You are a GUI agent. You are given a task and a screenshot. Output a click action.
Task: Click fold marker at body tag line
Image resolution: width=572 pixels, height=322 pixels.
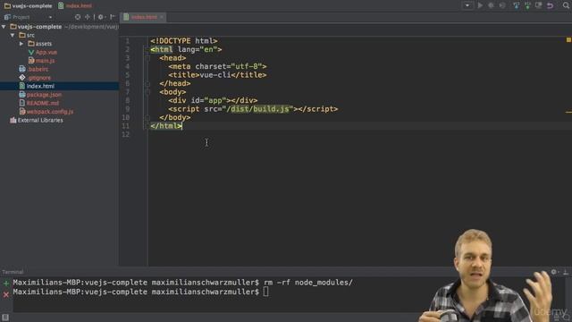point(147,92)
